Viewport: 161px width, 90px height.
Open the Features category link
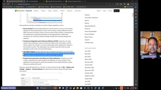[x=87, y=15]
